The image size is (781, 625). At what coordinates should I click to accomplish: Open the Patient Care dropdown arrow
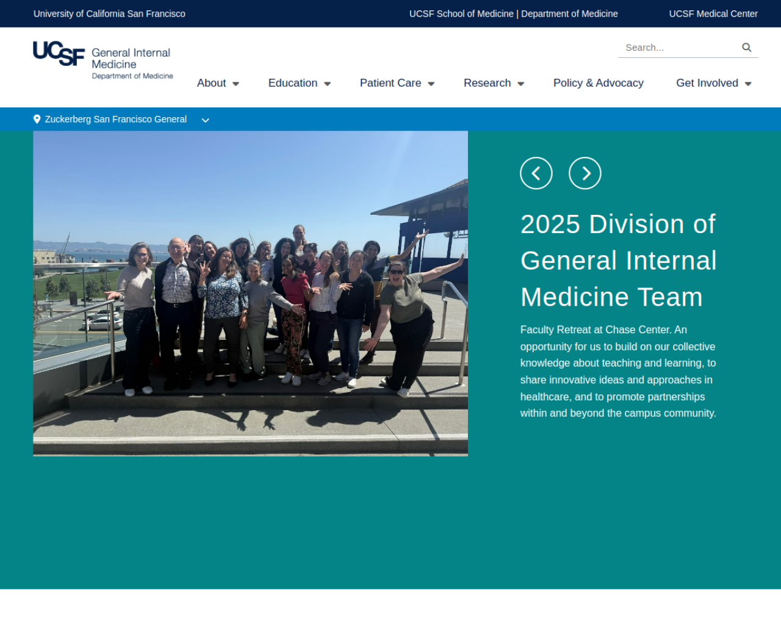coord(431,84)
